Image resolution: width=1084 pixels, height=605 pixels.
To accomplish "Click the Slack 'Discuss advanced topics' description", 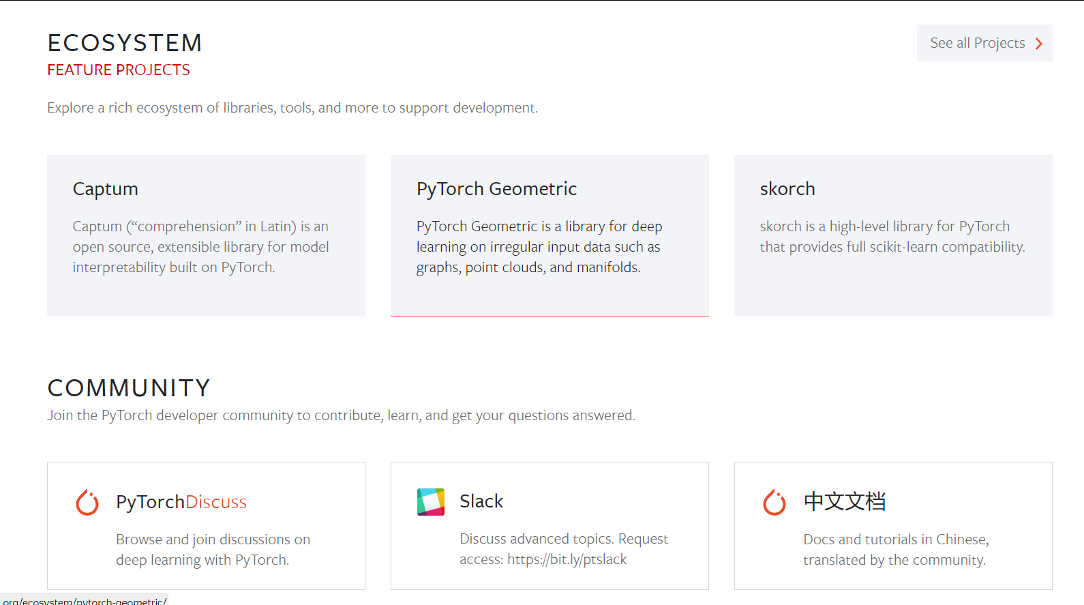I will pyautogui.click(x=564, y=549).
